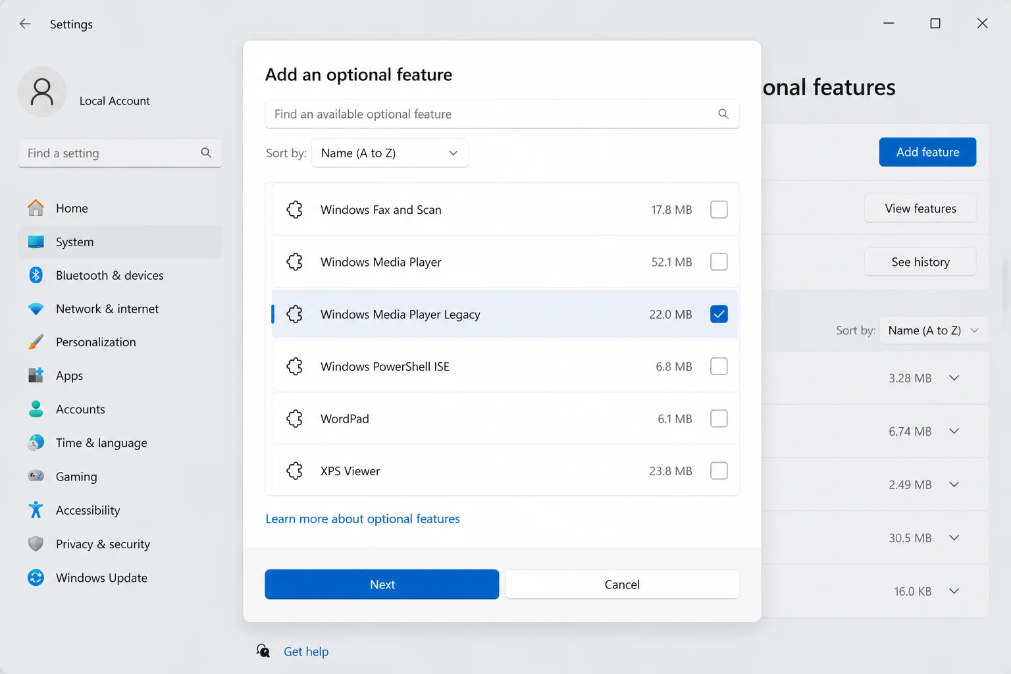
Task: Check the XPS Viewer checkbox
Action: (719, 471)
